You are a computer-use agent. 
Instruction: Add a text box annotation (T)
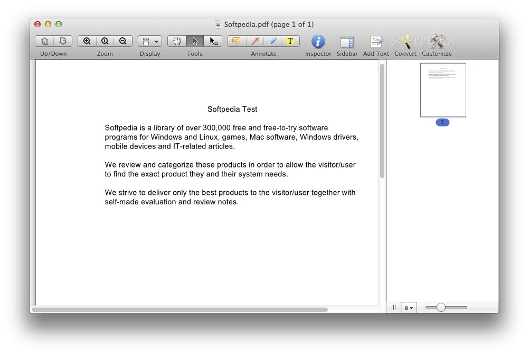290,41
